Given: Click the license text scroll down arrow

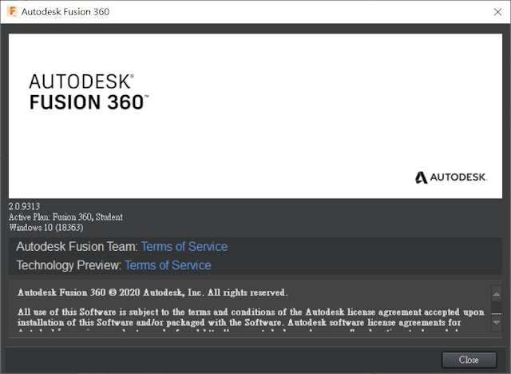Looking at the screenshot, I should click(x=497, y=323).
